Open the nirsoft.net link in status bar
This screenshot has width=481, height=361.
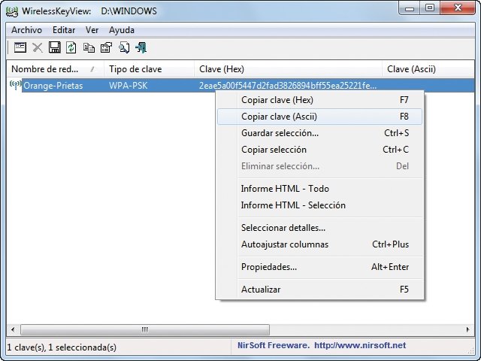(x=360, y=346)
